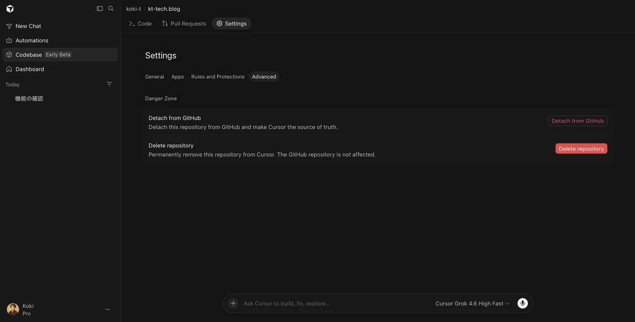The height and width of the screenshot is (322, 635).
Task: Open the three-dot menu next to Koki
Action: (x=107, y=309)
